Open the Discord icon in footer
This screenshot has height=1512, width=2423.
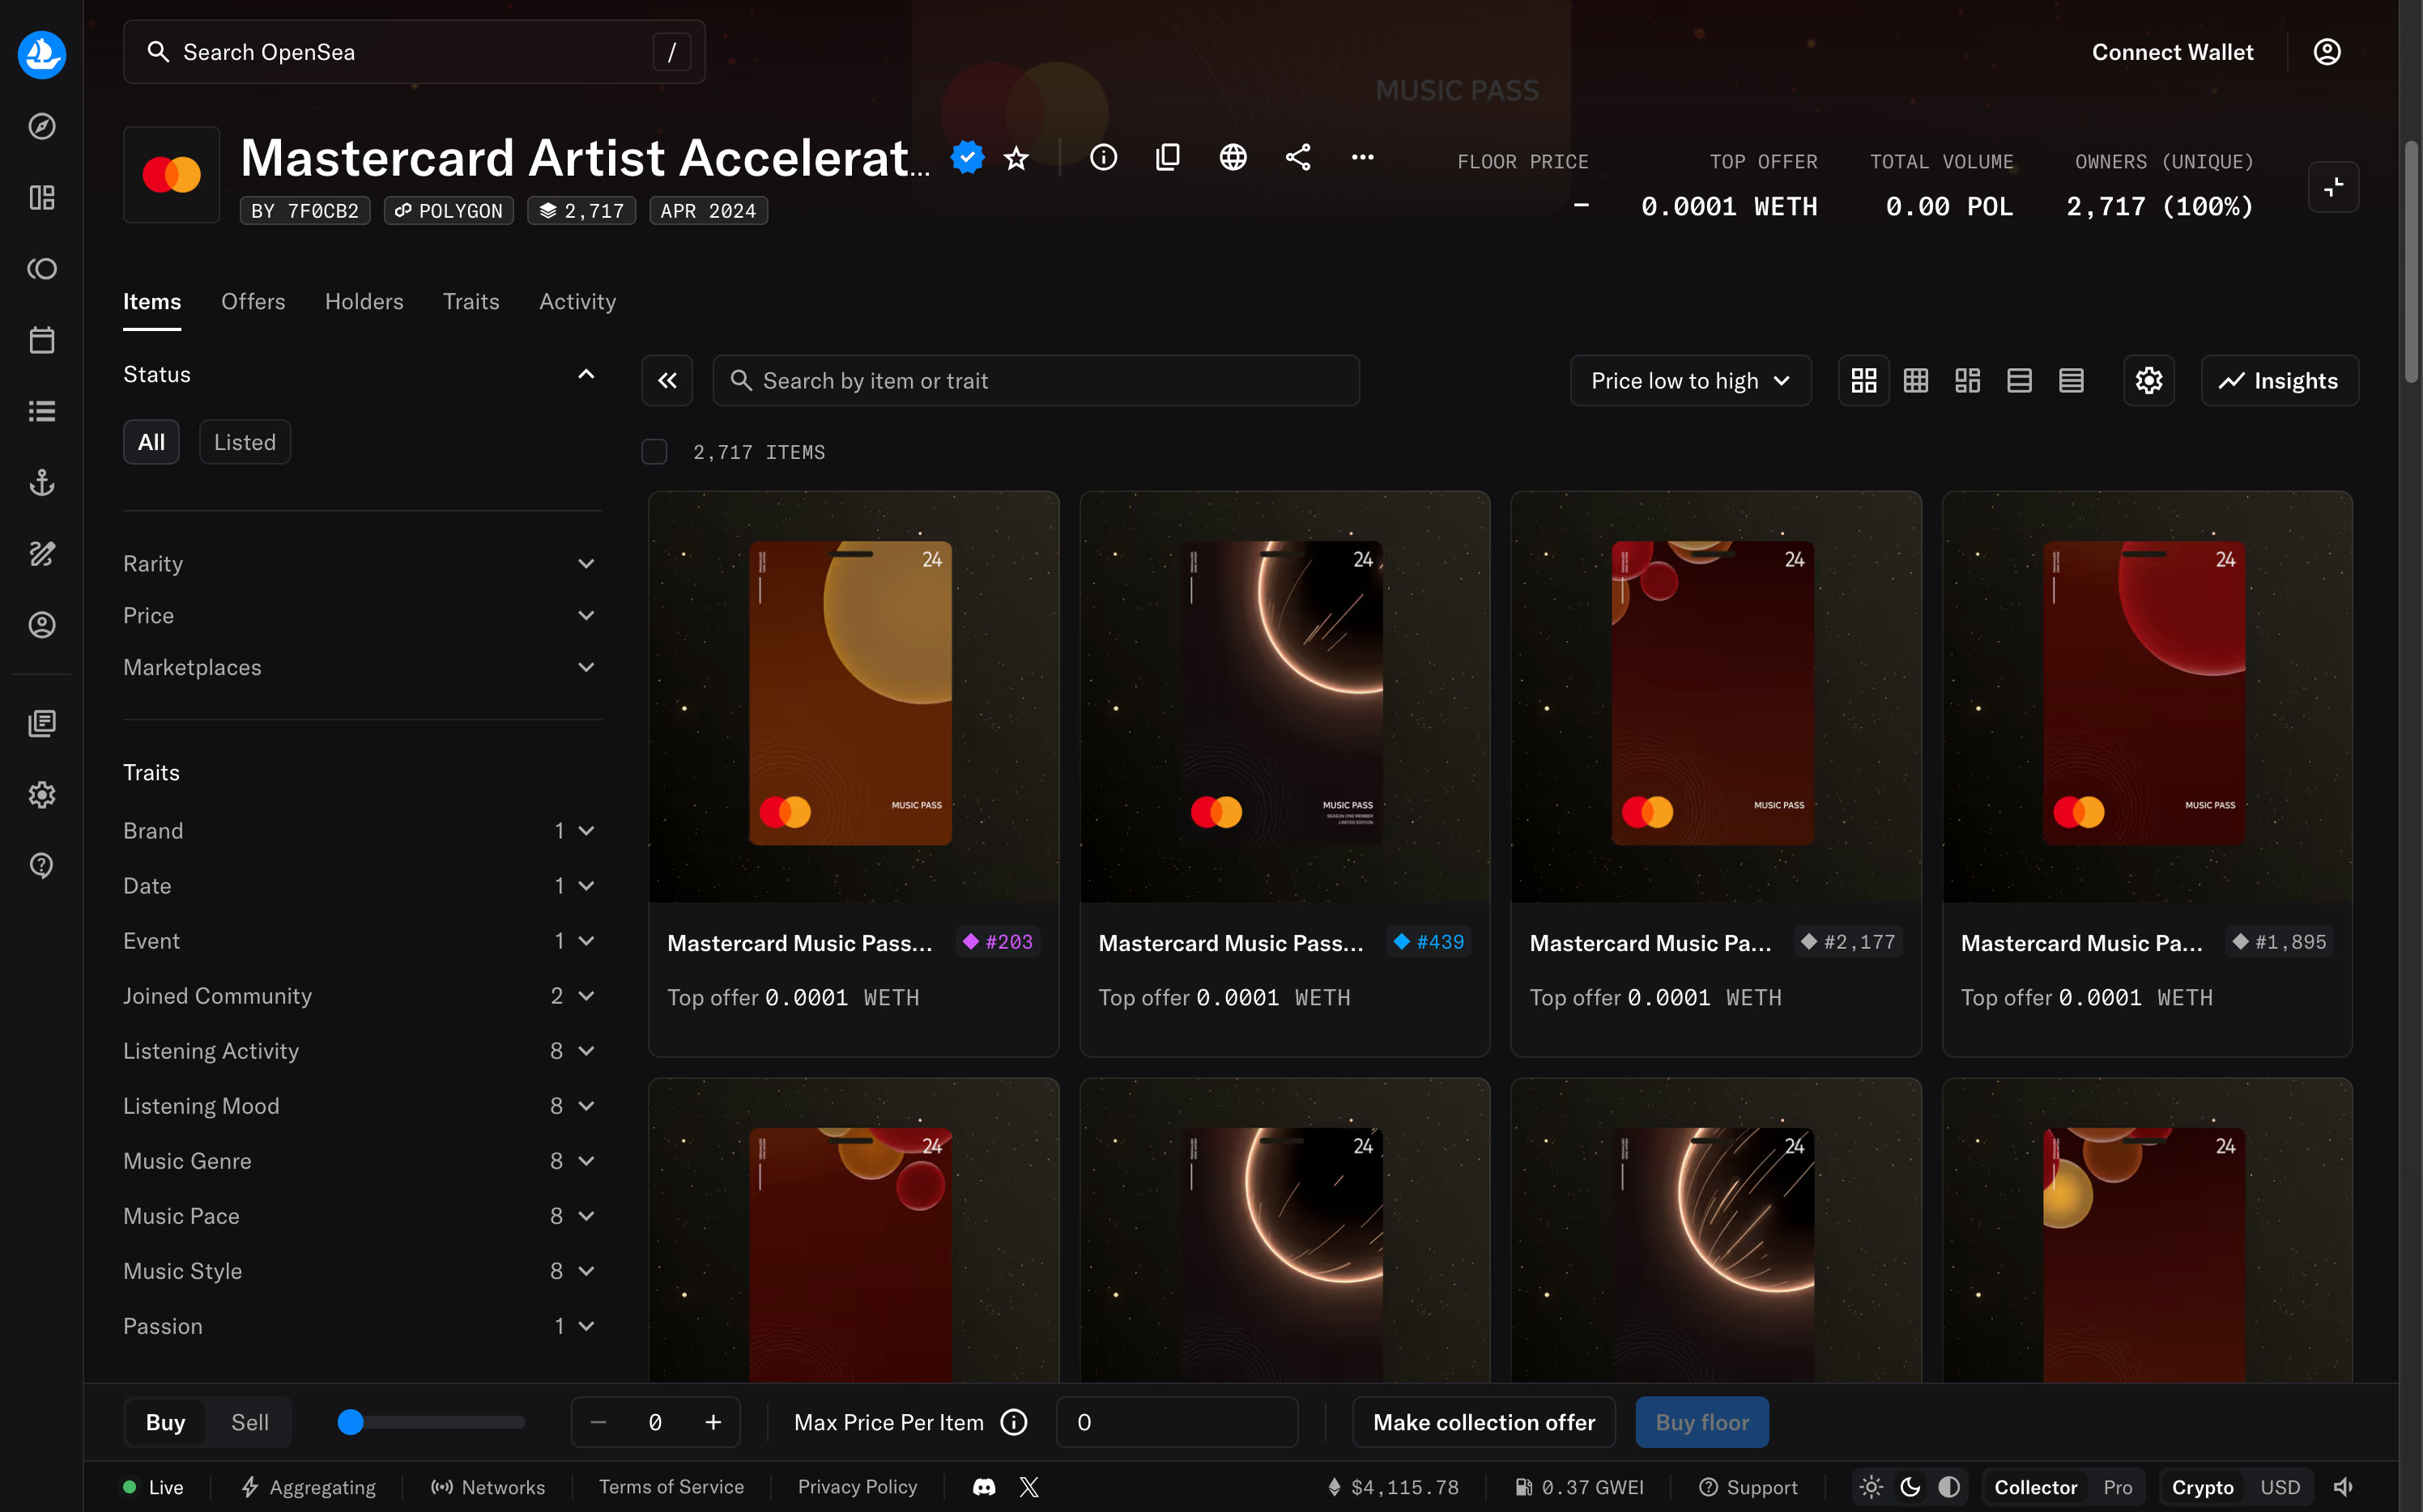[x=983, y=1487]
